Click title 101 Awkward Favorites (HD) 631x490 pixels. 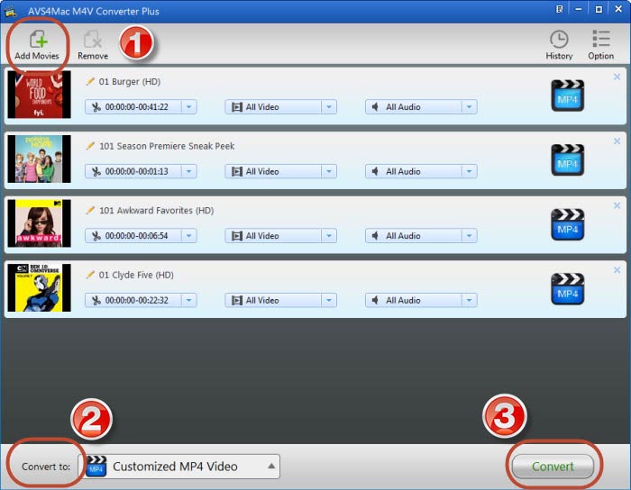click(x=156, y=210)
